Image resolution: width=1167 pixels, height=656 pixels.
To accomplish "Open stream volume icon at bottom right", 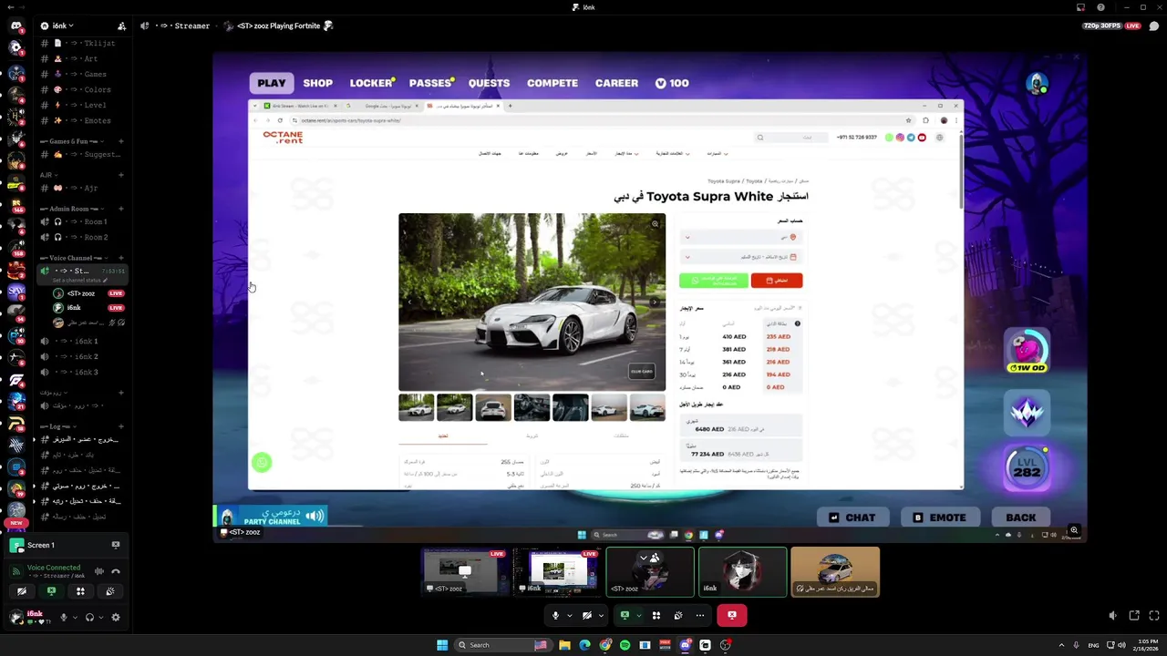I will [1114, 616].
